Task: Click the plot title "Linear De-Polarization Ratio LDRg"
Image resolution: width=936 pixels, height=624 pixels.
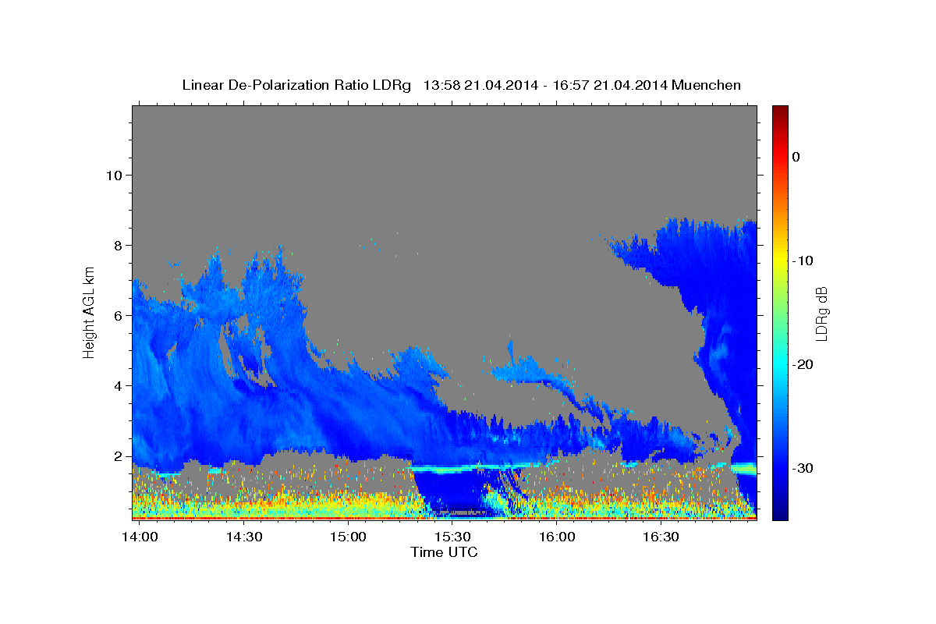Action: (296, 85)
